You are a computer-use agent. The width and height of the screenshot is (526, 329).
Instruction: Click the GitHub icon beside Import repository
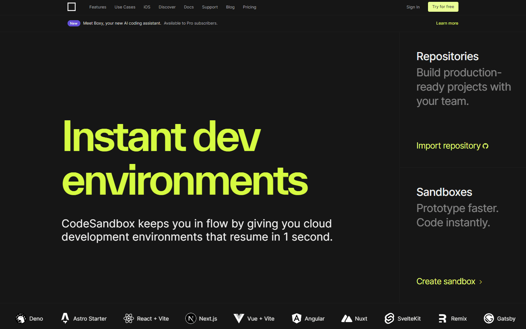pos(486,146)
